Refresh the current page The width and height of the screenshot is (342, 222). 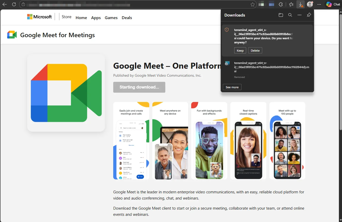pos(14,4)
